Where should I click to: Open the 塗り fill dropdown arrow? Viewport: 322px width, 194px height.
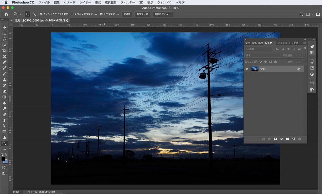click(304, 62)
